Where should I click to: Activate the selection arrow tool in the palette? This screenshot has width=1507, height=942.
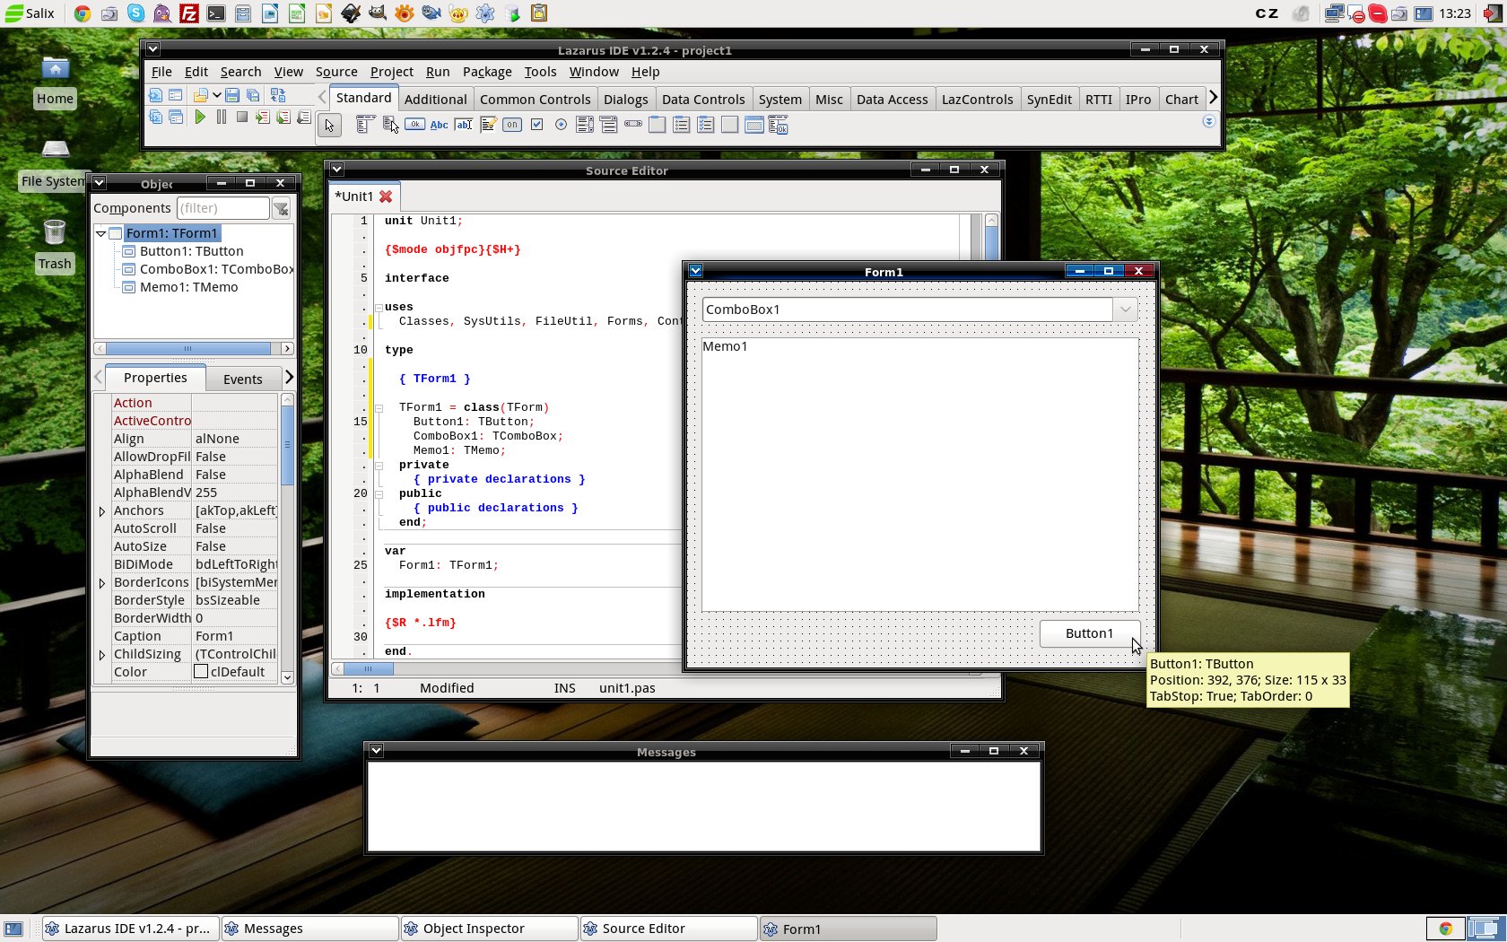click(329, 126)
